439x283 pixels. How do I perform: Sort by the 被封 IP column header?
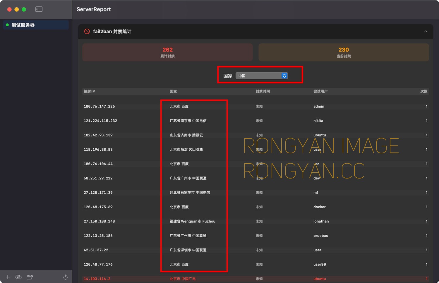89,91
